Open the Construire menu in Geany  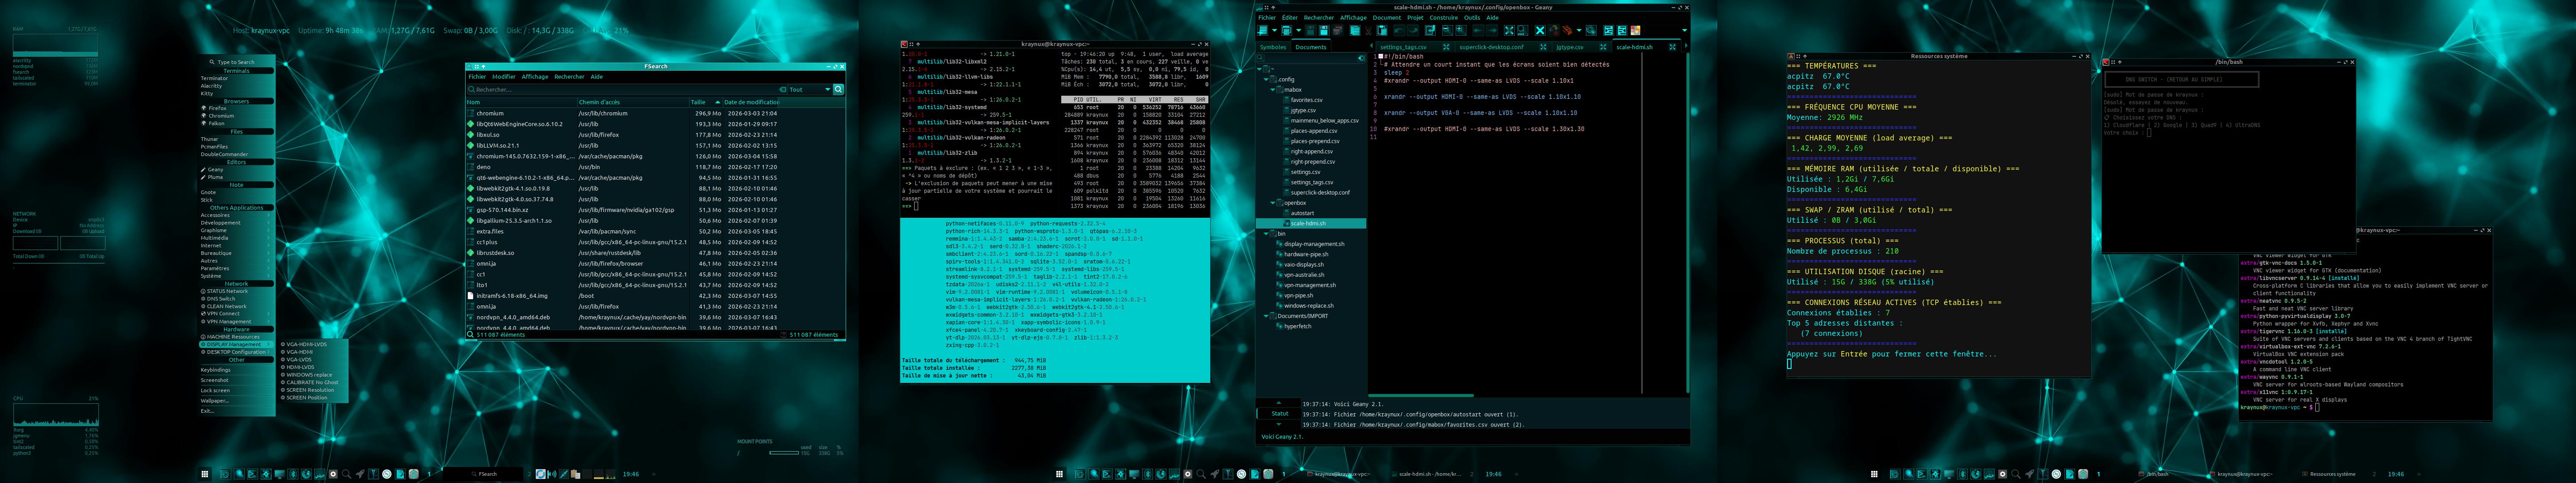tap(1443, 17)
